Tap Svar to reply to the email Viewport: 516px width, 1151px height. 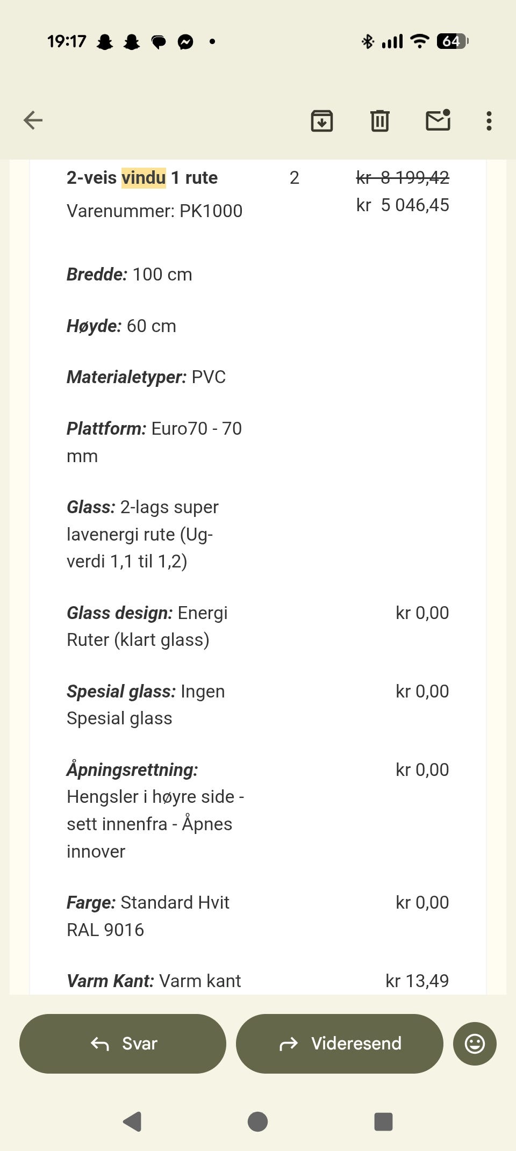pos(122,1043)
